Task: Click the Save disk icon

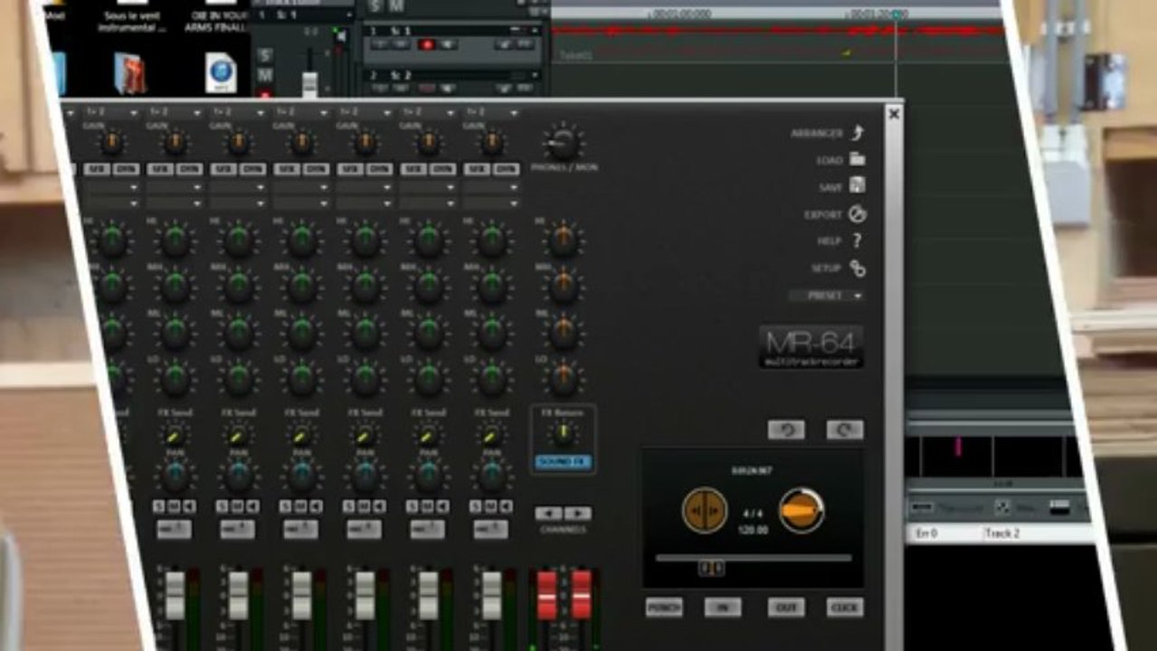Action: click(857, 186)
